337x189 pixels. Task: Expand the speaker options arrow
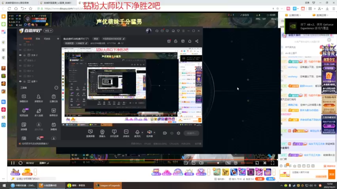pyautogui.click(x=154, y=132)
